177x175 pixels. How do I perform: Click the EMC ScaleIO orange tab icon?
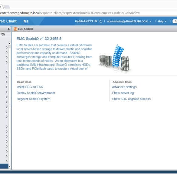pos(15,29)
